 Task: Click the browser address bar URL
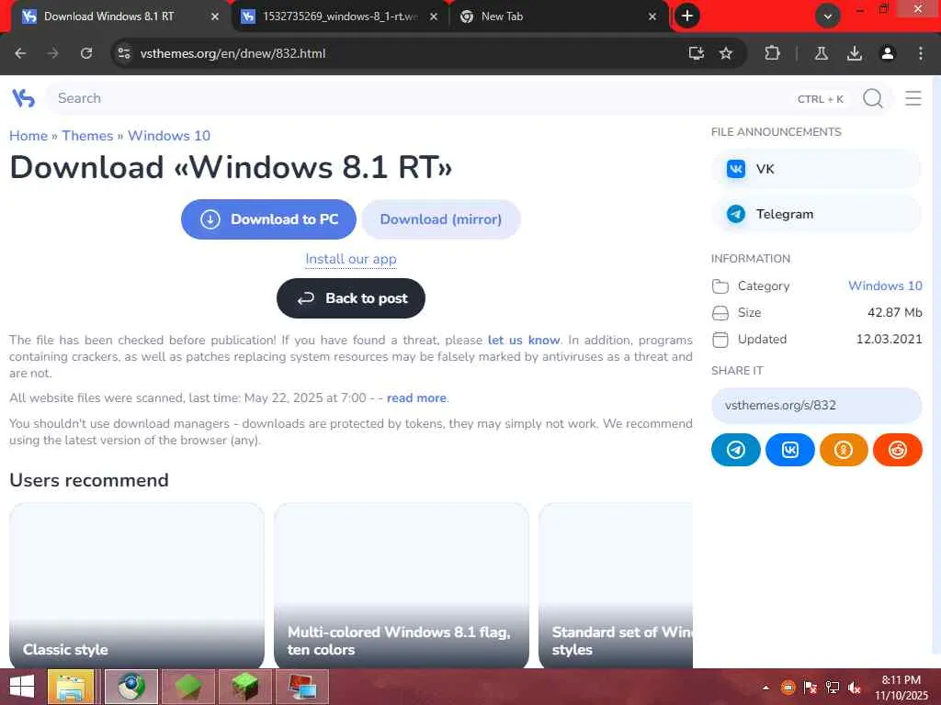[232, 53]
